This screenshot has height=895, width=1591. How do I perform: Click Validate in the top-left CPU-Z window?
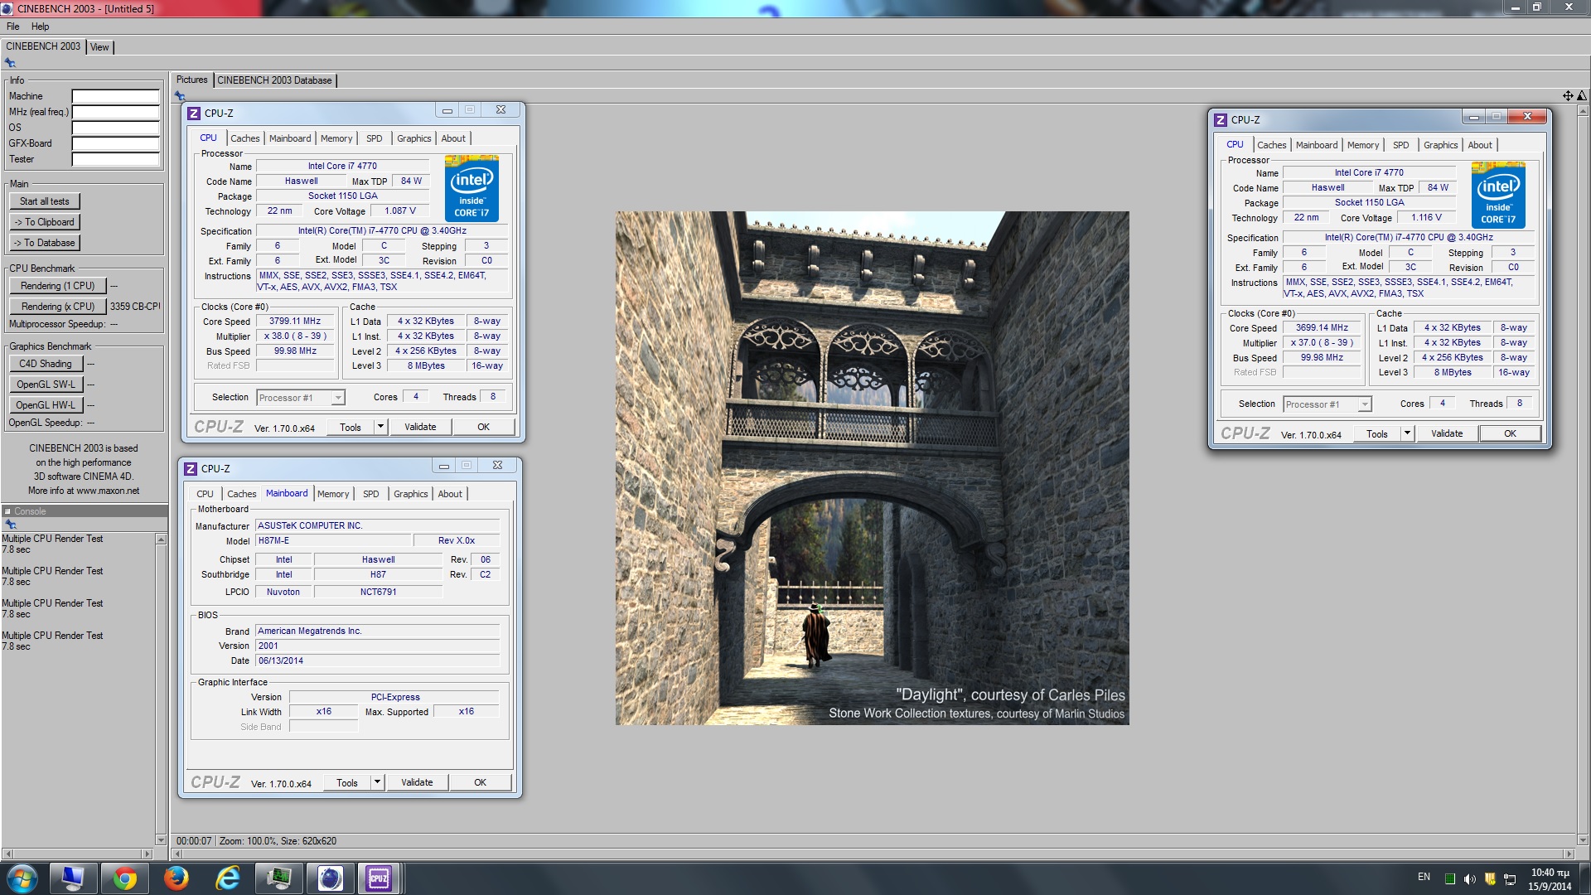coord(420,427)
